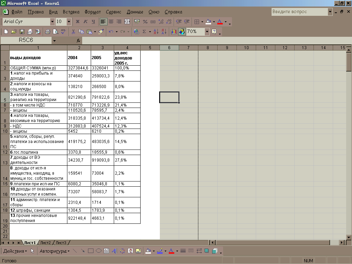Image resolution: width=352 pixels, height=264 pixels.
Task: Apply red font color in formatting toolbar
Action: [x=220, y=22]
